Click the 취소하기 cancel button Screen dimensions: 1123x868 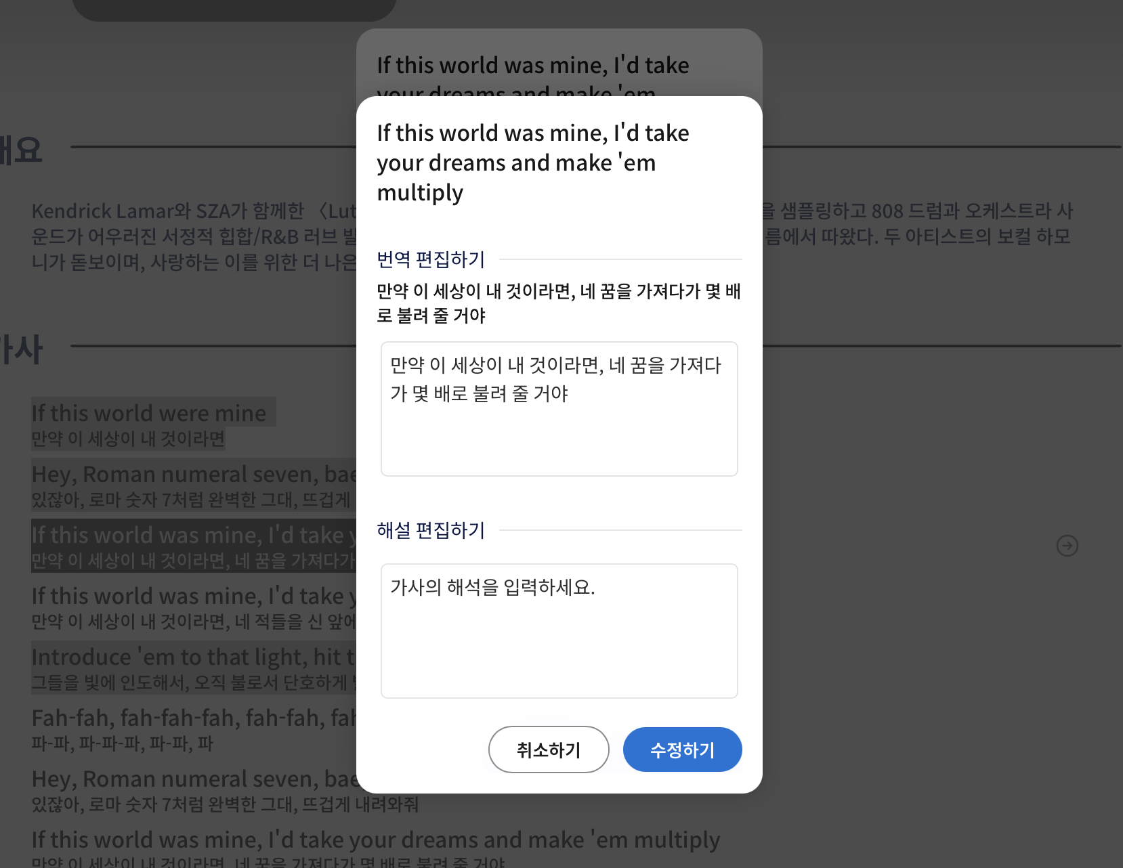tap(549, 750)
